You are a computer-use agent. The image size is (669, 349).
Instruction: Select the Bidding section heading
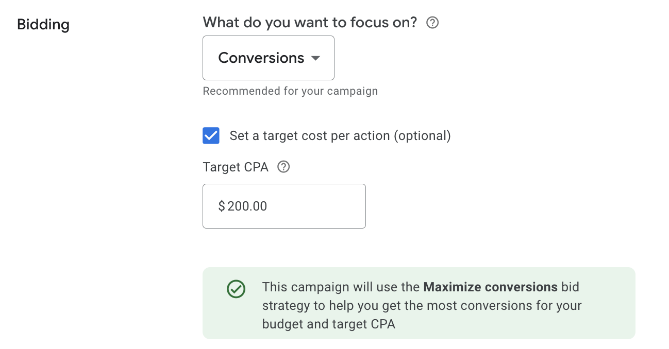coord(43,24)
